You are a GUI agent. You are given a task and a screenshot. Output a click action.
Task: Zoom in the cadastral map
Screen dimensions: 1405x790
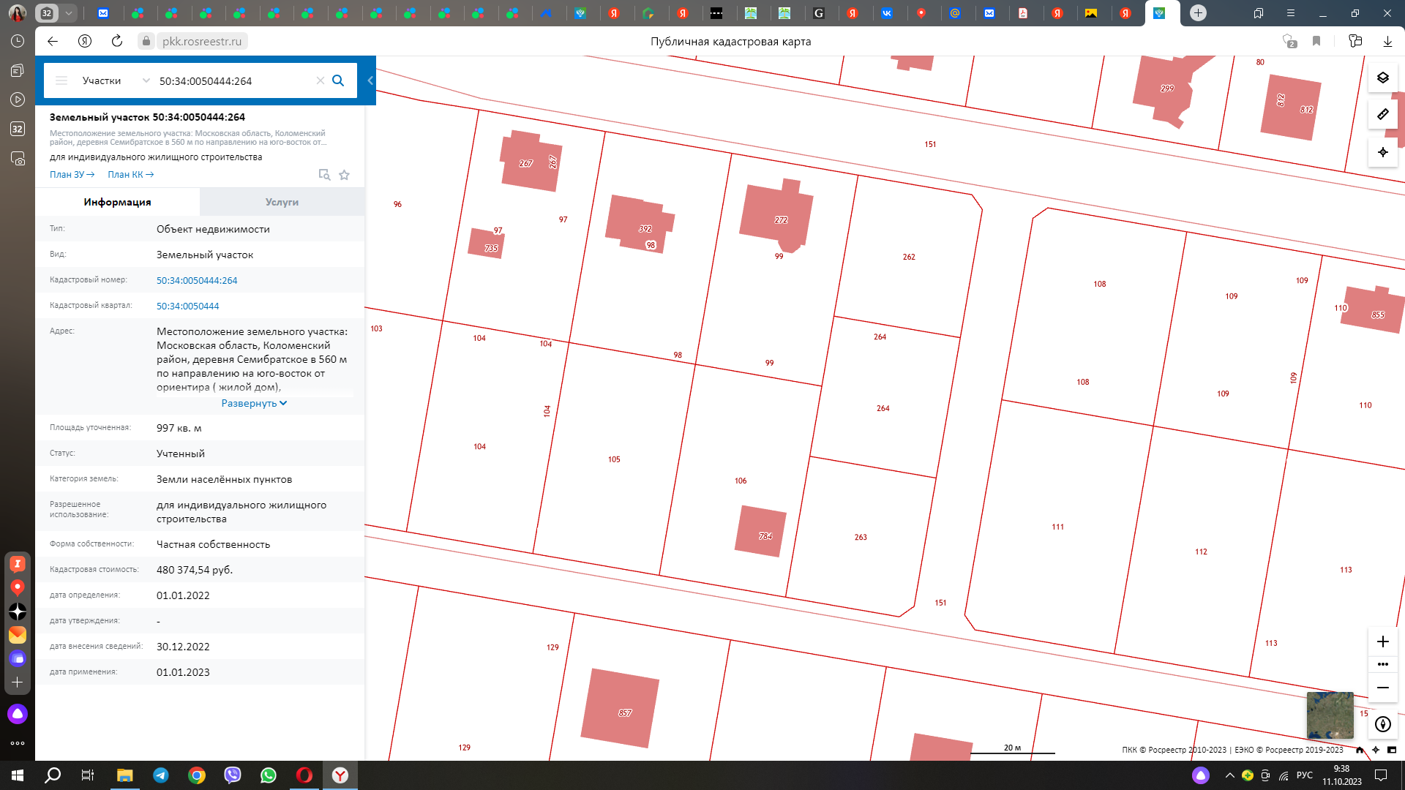(1382, 642)
